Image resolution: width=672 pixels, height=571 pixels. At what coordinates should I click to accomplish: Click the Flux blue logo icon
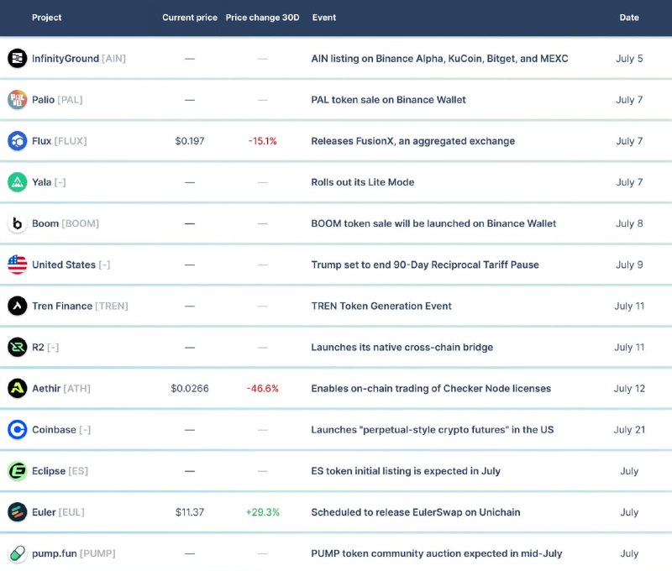[x=17, y=141]
